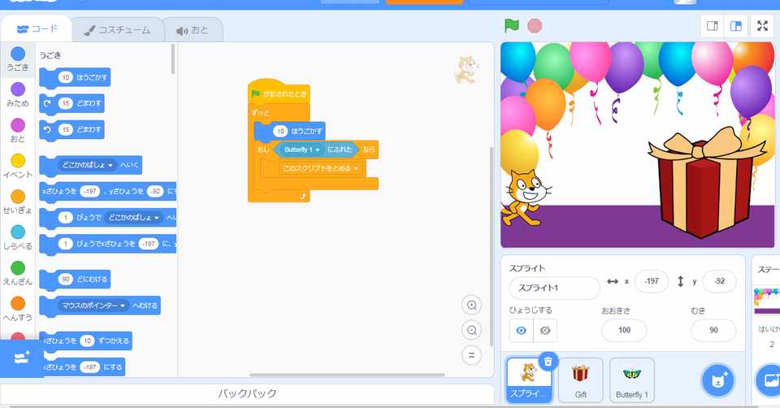This screenshot has width=780, height=408.
Task: Click the red stop button
Action: tap(535, 25)
